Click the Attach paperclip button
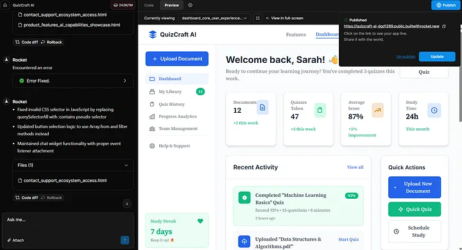This screenshot has width=462, height=250. (x=15, y=240)
